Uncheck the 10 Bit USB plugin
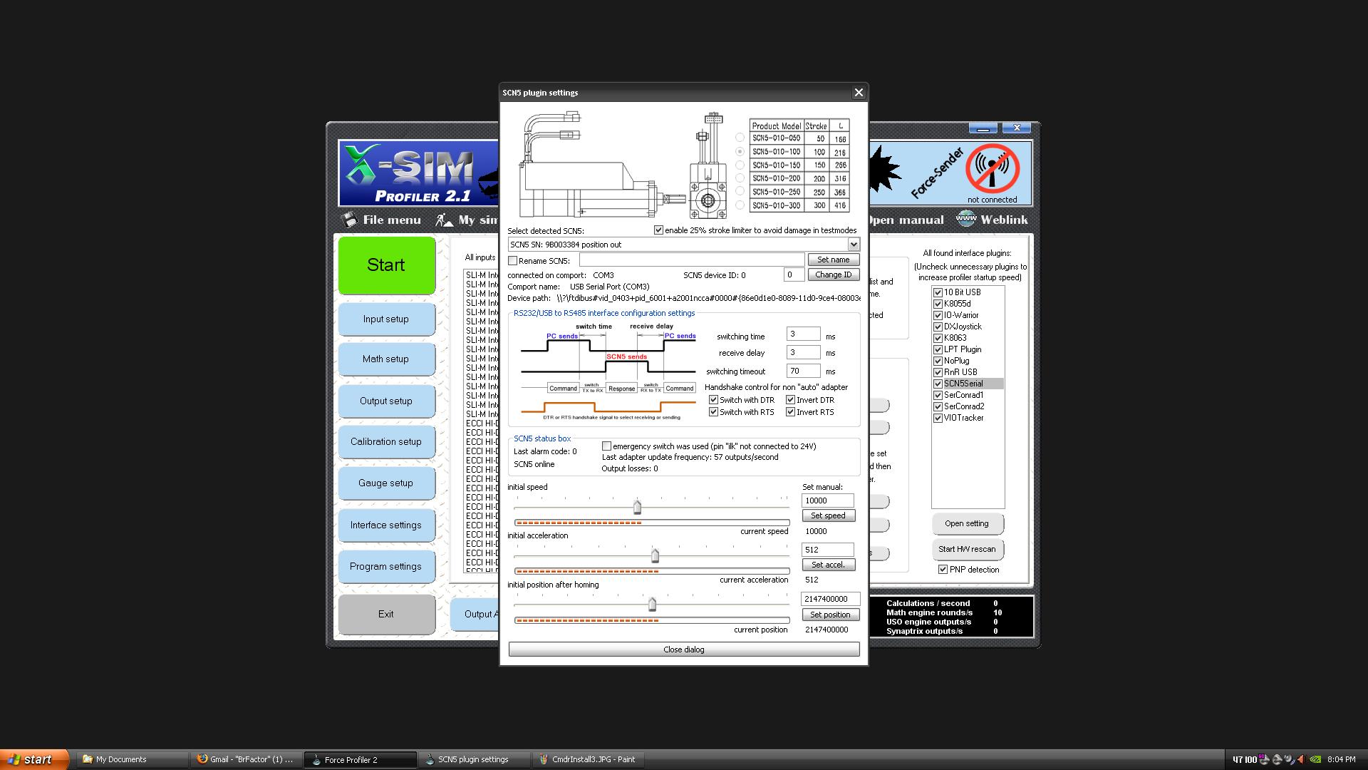Viewport: 1368px width, 770px height. pyautogui.click(x=938, y=292)
